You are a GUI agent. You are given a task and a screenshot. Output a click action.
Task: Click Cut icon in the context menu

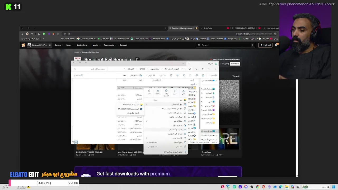pyautogui.click(x=184, y=91)
